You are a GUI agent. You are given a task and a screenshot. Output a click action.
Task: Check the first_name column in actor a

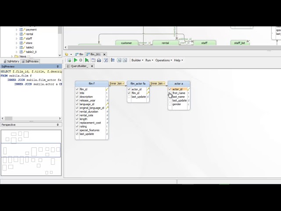[x=170, y=93]
